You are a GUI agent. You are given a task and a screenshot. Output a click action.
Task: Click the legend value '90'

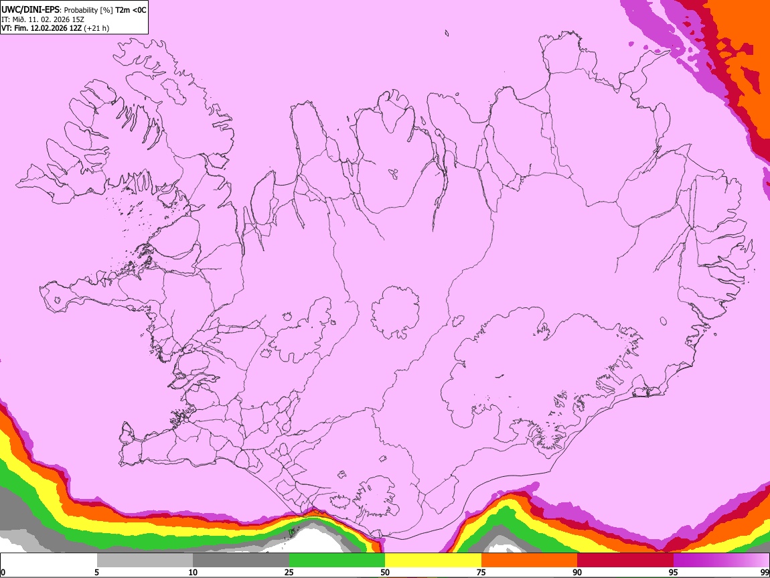coord(577,572)
